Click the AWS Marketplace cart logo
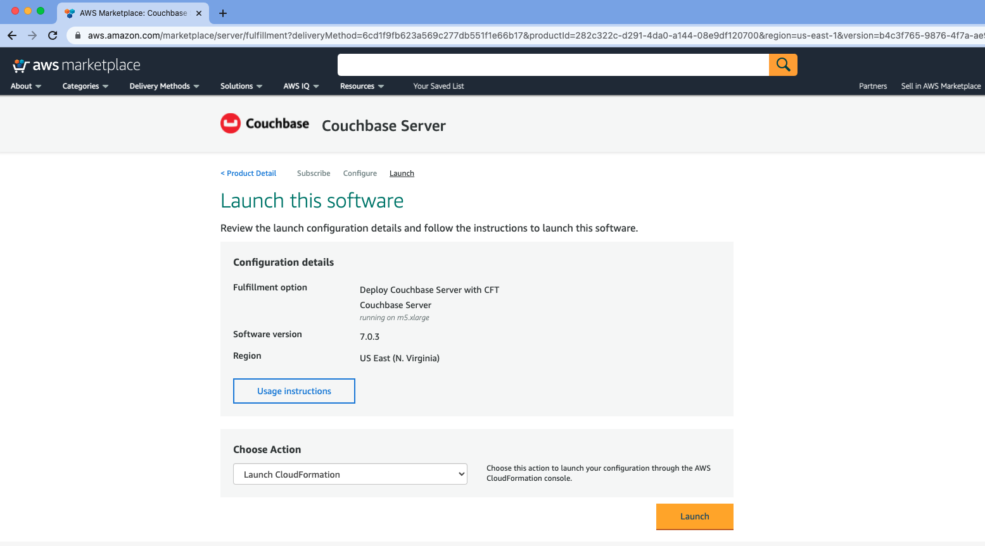Viewport: 985px width, 546px height. pos(21,64)
